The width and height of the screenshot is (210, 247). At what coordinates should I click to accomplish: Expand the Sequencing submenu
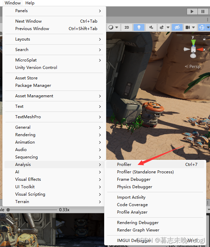pyautogui.click(x=54, y=157)
